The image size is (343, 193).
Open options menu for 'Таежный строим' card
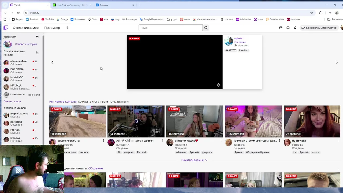click(x=279, y=140)
